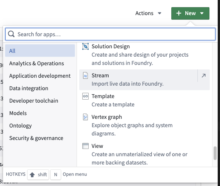Click the HOTKEYS label
The width and height of the screenshot is (220, 186).
(16, 174)
